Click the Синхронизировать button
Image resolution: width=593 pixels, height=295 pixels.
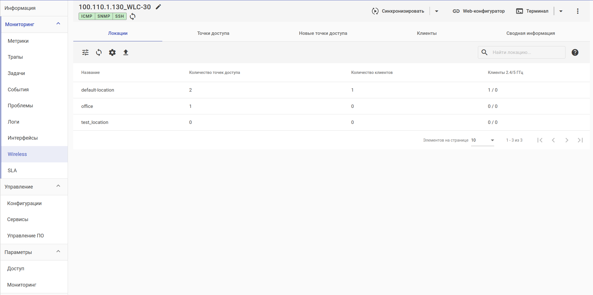(x=398, y=11)
